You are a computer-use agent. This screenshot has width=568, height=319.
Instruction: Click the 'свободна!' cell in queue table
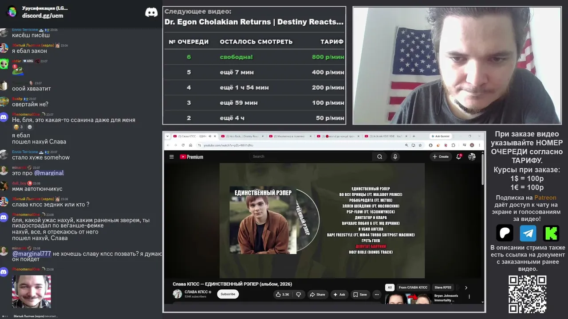(x=236, y=57)
